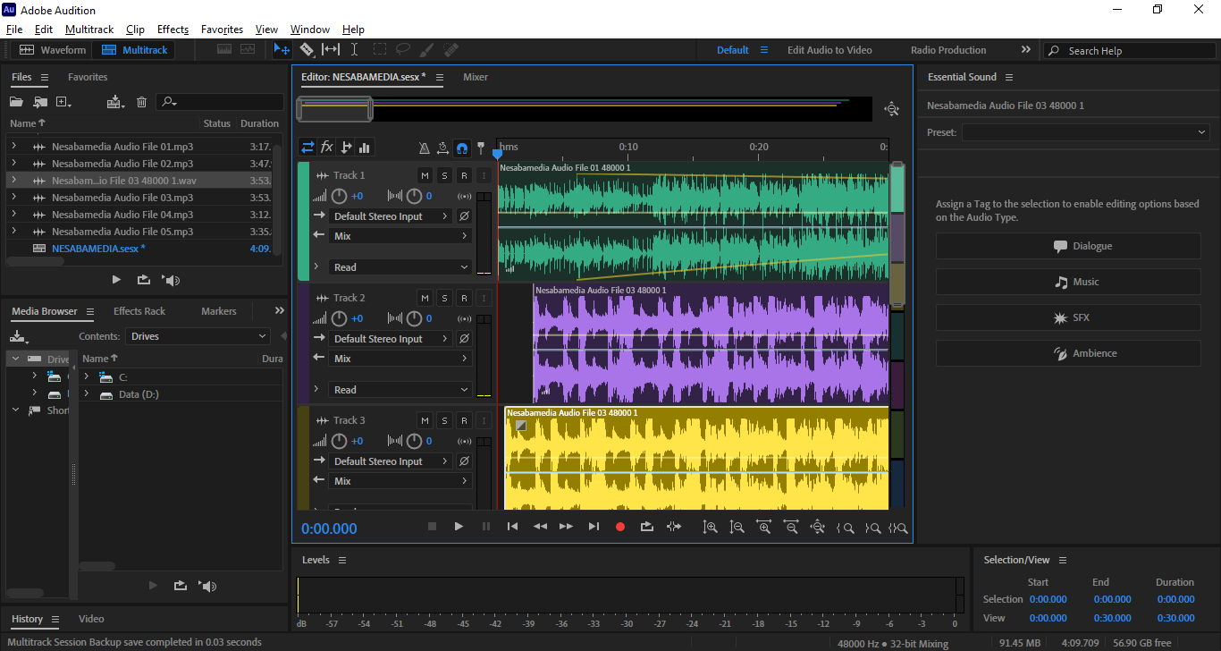
Task: Select the Time Selection tool
Action: tap(354, 50)
